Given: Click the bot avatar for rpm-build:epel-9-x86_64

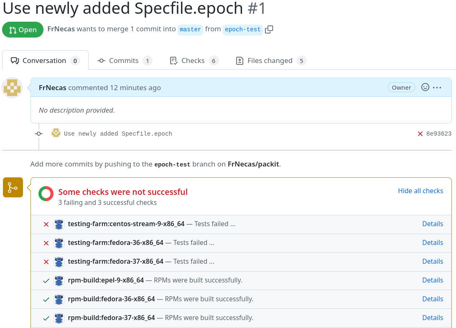Looking at the screenshot, I should pos(59,280).
